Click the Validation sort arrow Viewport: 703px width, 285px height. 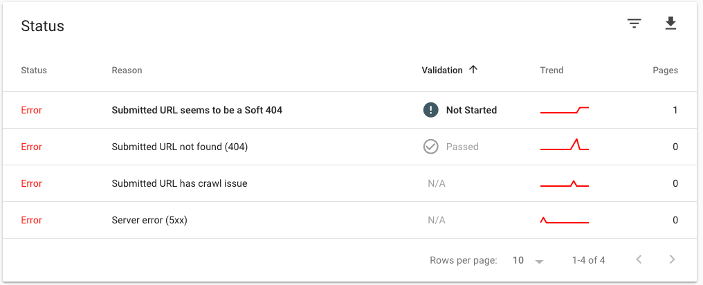coord(473,70)
